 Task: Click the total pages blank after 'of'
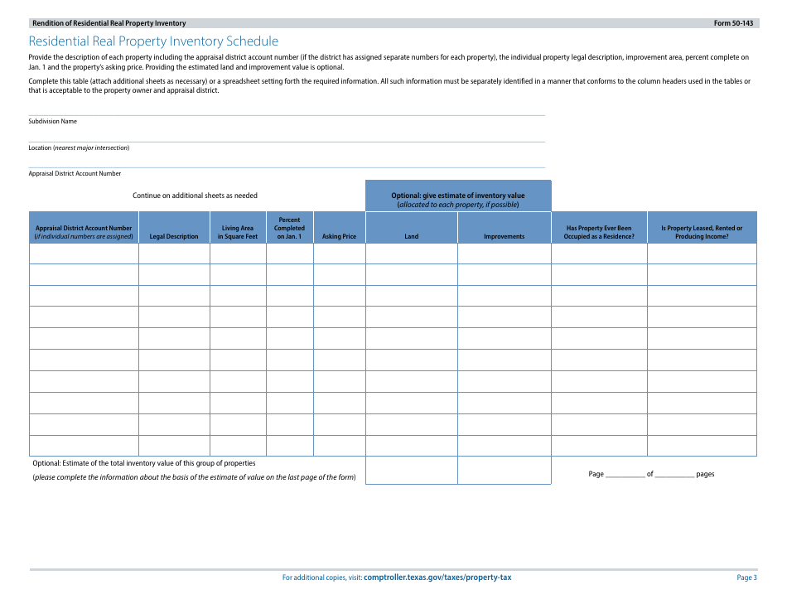(x=674, y=474)
